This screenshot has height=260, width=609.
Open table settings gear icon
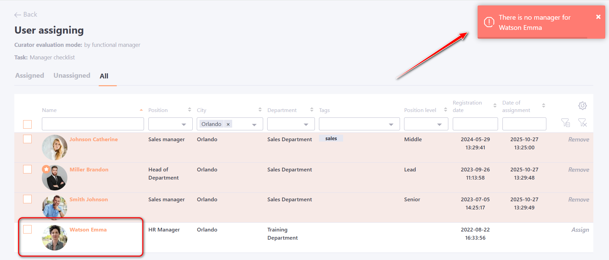[582, 106]
